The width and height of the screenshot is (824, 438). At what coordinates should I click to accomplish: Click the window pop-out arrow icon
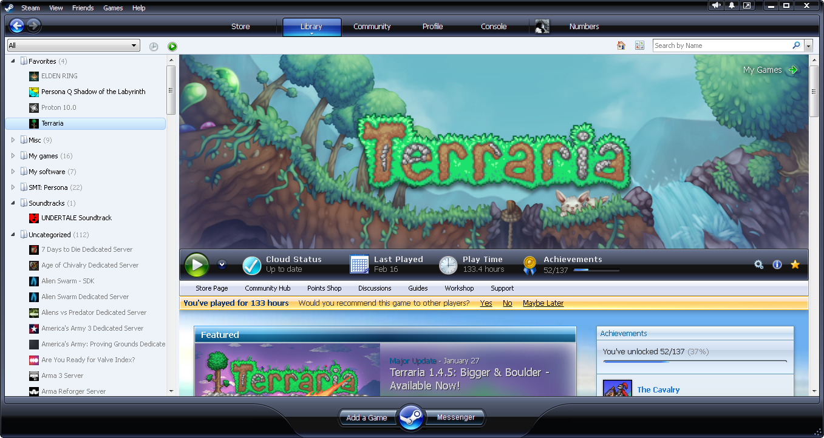coord(747,5)
